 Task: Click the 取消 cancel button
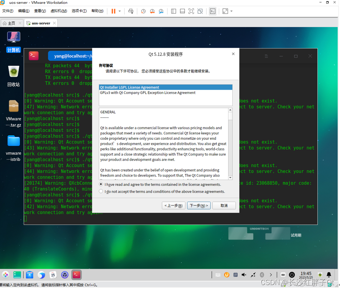point(224,205)
